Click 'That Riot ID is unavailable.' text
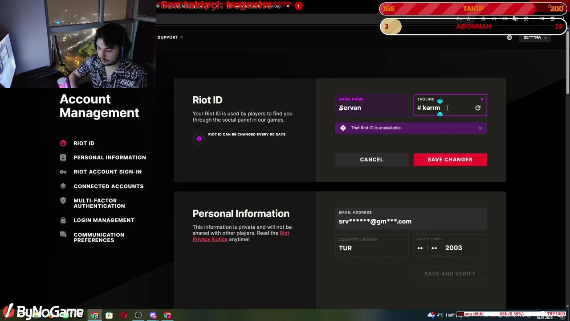The width and height of the screenshot is (570, 321). coord(376,128)
